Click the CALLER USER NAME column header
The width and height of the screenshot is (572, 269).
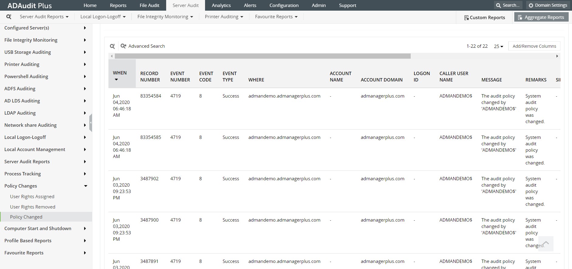pos(454,77)
